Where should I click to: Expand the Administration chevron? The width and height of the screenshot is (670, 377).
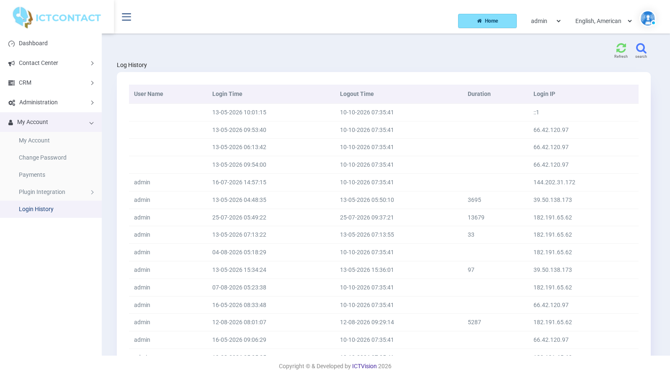[92, 103]
